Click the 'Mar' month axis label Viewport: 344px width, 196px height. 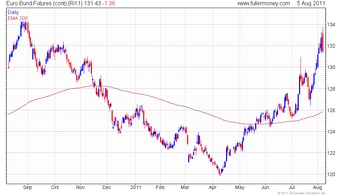point(185,188)
